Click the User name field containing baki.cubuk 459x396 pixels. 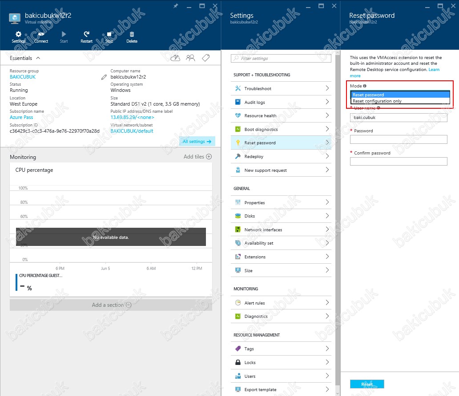[399, 118]
